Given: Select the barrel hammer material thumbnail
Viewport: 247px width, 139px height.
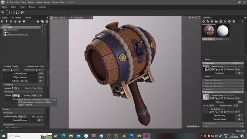Looking at the screenshot, I should (x=209, y=31).
